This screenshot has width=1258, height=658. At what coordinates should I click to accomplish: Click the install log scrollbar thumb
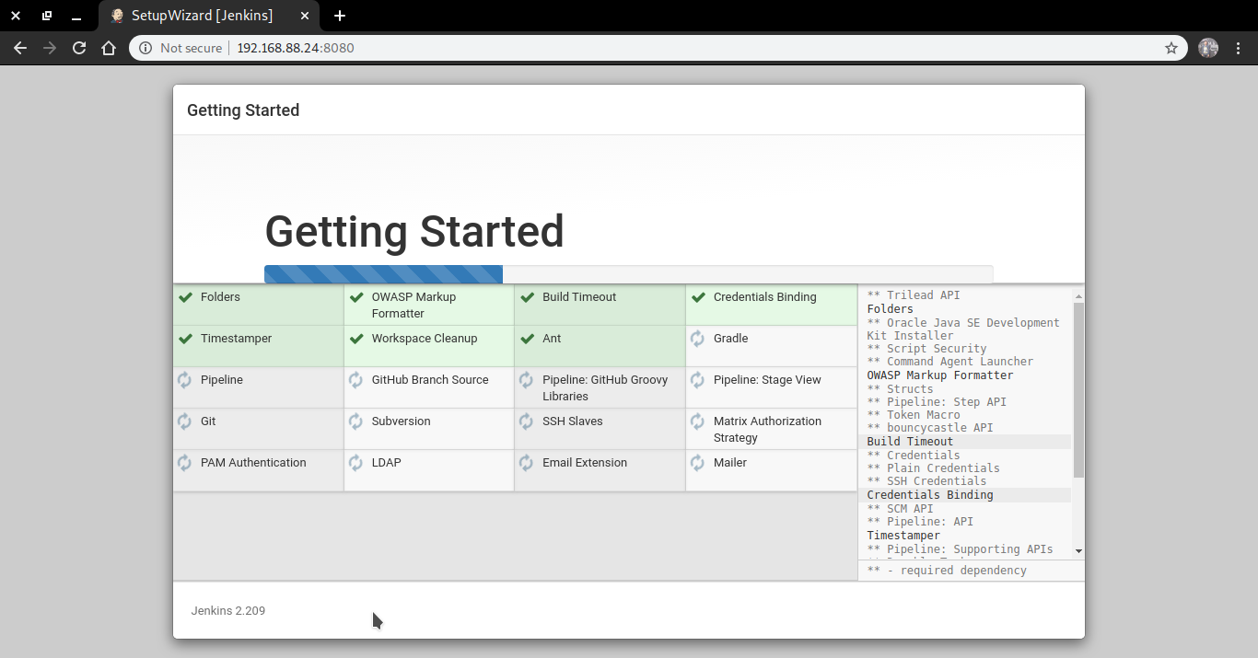[x=1078, y=389]
